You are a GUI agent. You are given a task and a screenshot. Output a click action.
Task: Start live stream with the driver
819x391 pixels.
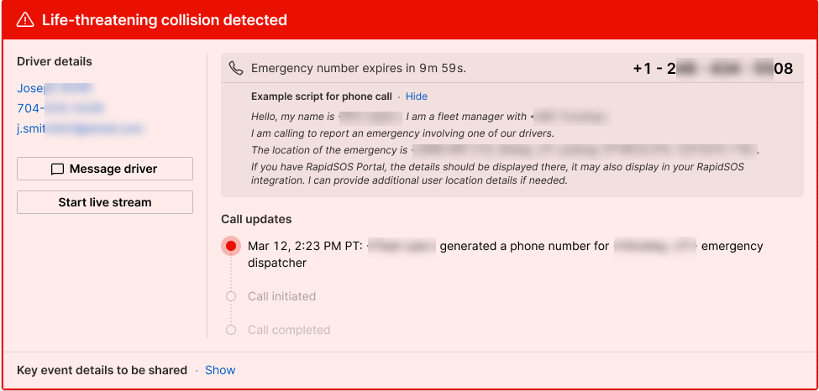105,202
